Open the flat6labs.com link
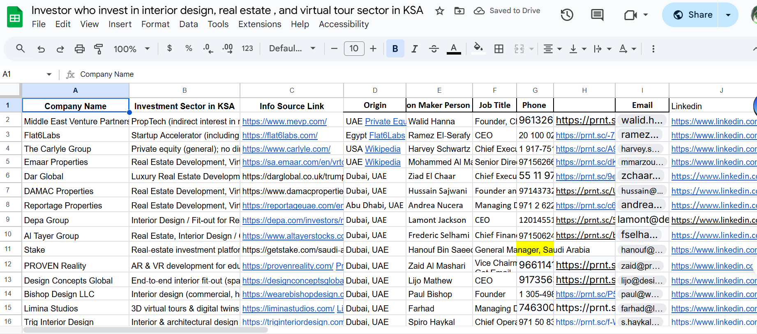 (279, 135)
